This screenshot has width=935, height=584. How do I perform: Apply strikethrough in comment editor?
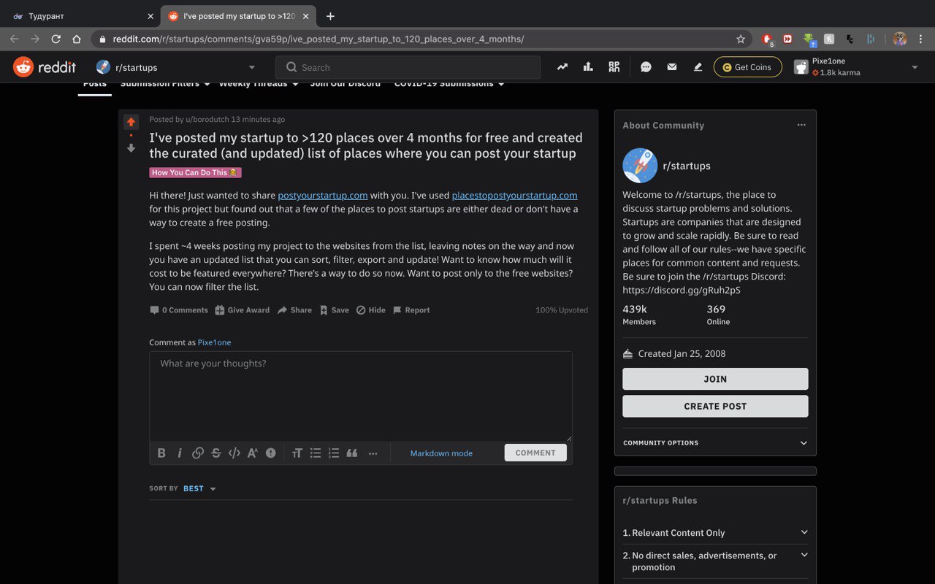(216, 453)
